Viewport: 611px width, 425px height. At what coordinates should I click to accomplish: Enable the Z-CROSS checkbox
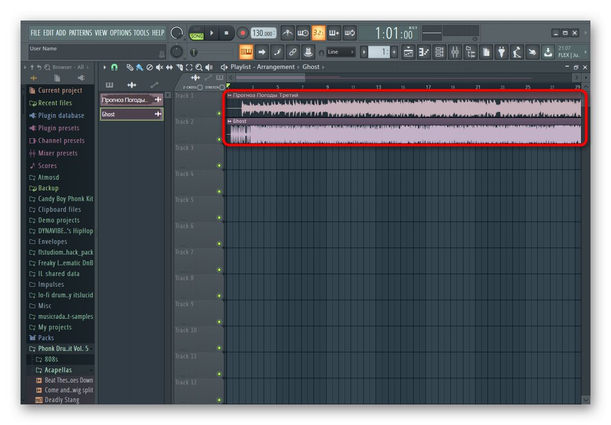pos(200,87)
